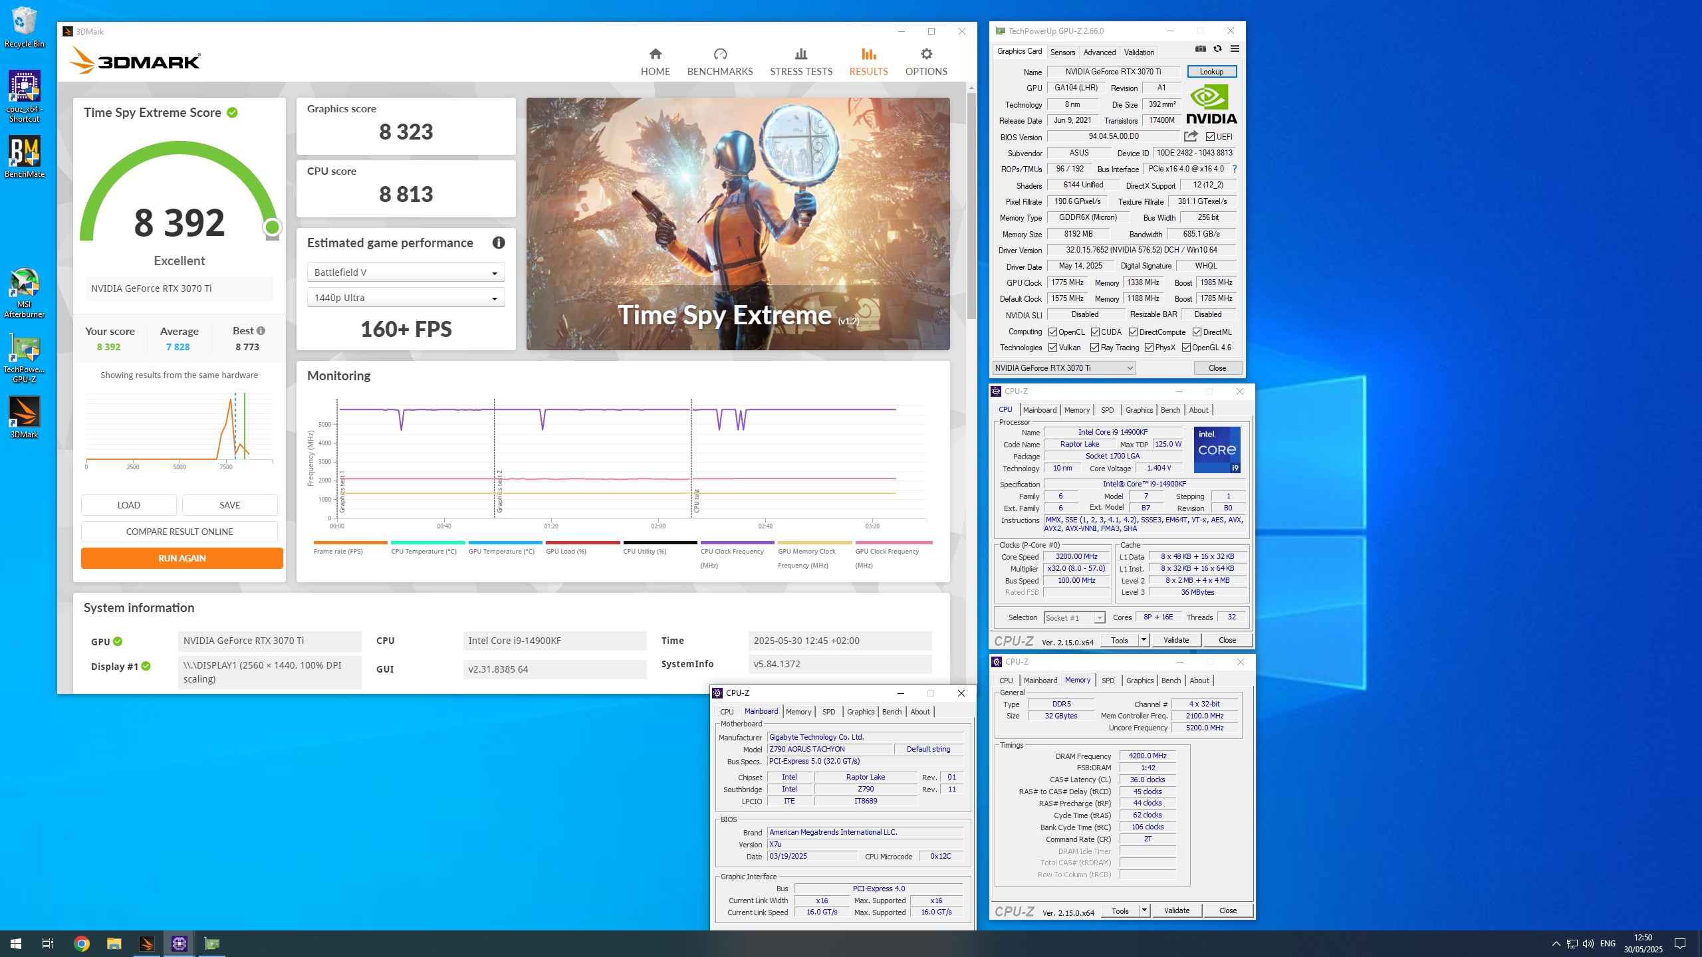Toggle the DirectCompute checkbox
Viewport: 1702px width, 957px height.
click(1133, 332)
